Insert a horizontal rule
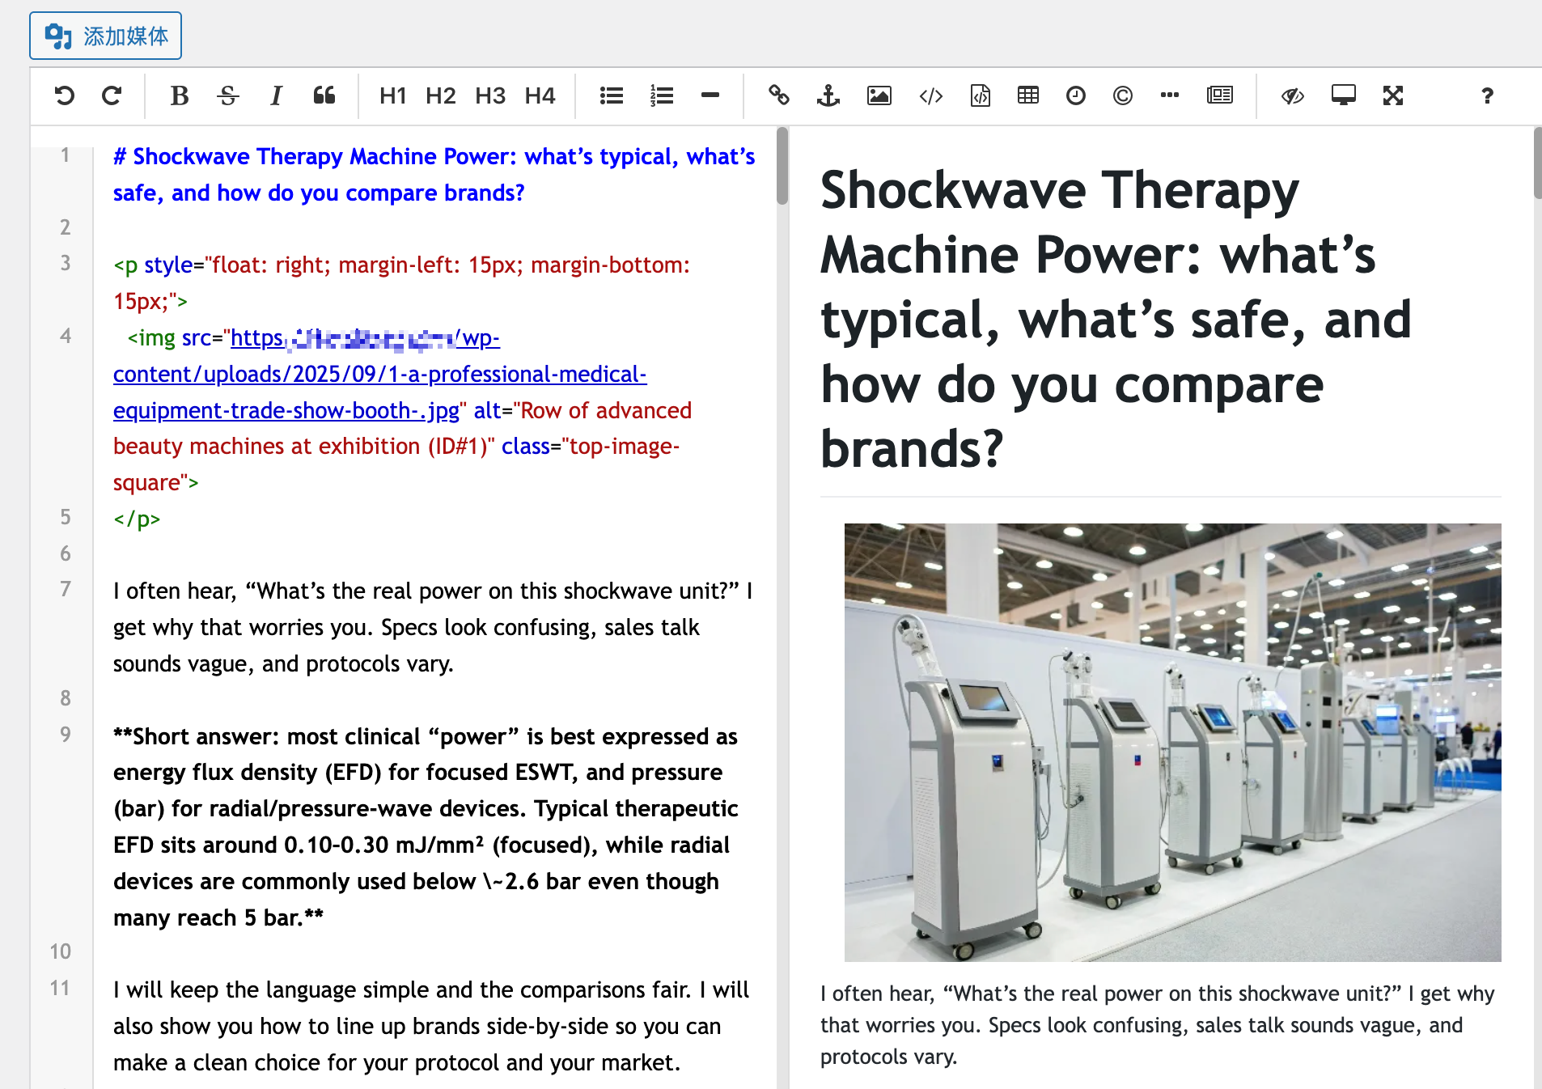This screenshot has height=1089, width=1542. [710, 95]
